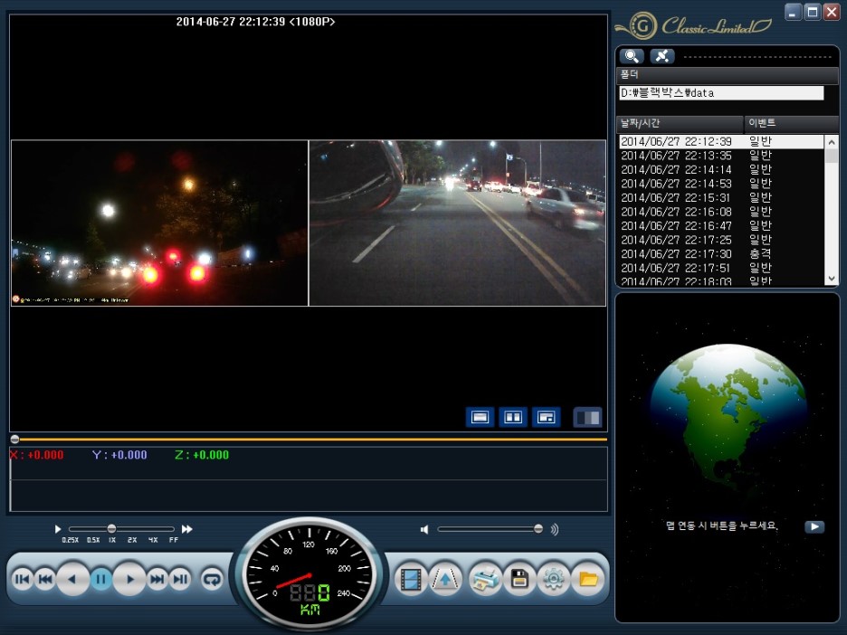Toggle the repeat loop playback button
This screenshot has width=847, height=635.
click(212, 579)
